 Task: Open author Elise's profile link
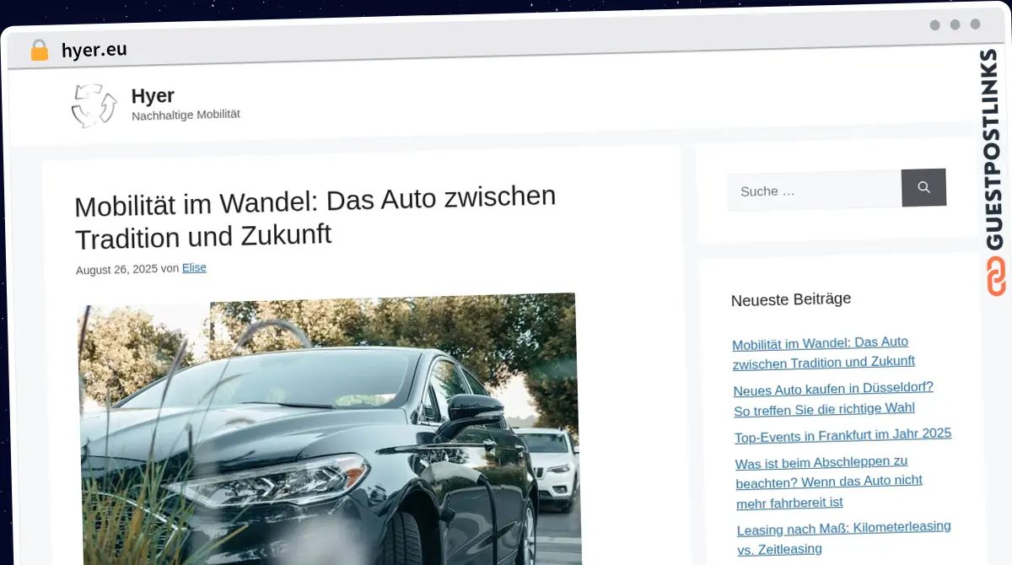[194, 267]
